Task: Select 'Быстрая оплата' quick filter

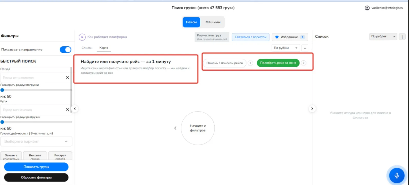Action: (x=60, y=156)
